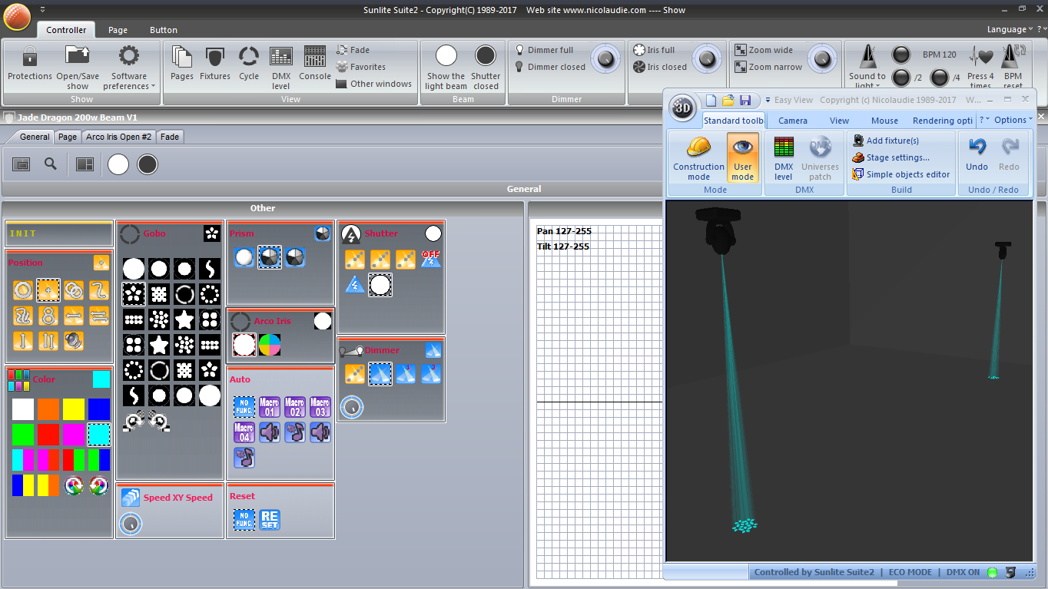Open the Open/Save show folder icon
The image size is (1048, 589).
click(78, 56)
